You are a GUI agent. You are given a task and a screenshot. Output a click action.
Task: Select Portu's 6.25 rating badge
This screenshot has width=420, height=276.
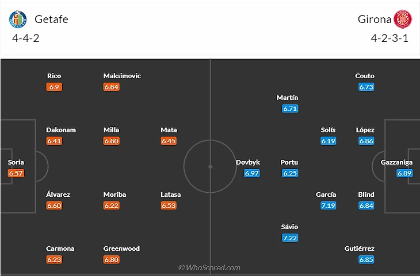(290, 173)
